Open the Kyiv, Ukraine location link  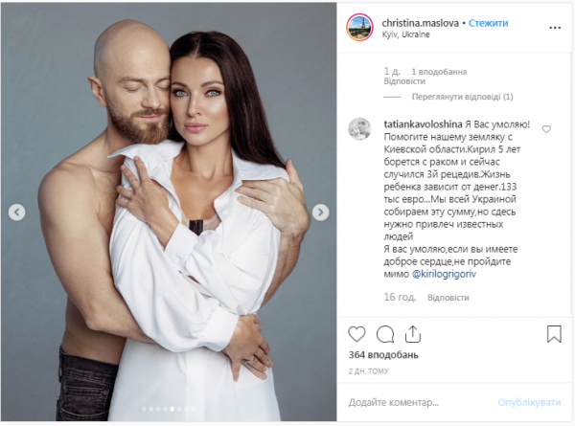click(x=405, y=34)
